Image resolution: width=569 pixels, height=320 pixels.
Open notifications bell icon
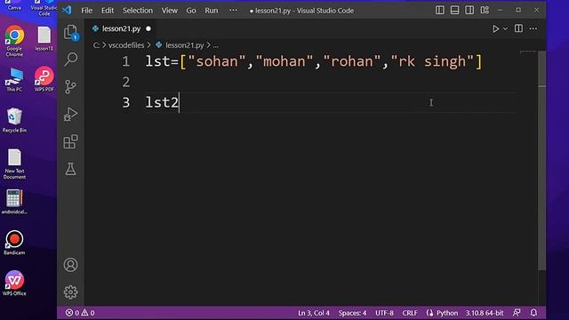coord(533,313)
